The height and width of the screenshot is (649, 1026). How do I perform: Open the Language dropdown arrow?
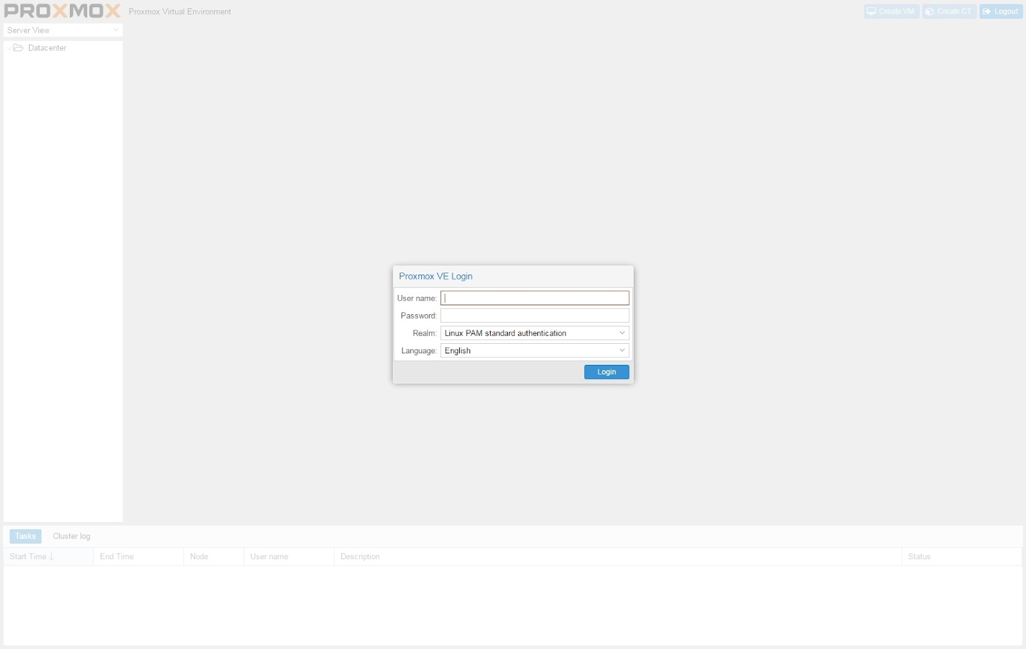coord(621,350)
